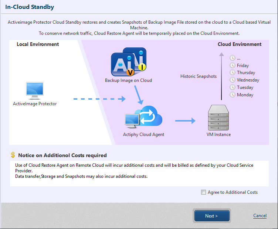Click the clock icon next to Wednesday
The width and height of the screenshot is (278, 229).
coord(233,80)
